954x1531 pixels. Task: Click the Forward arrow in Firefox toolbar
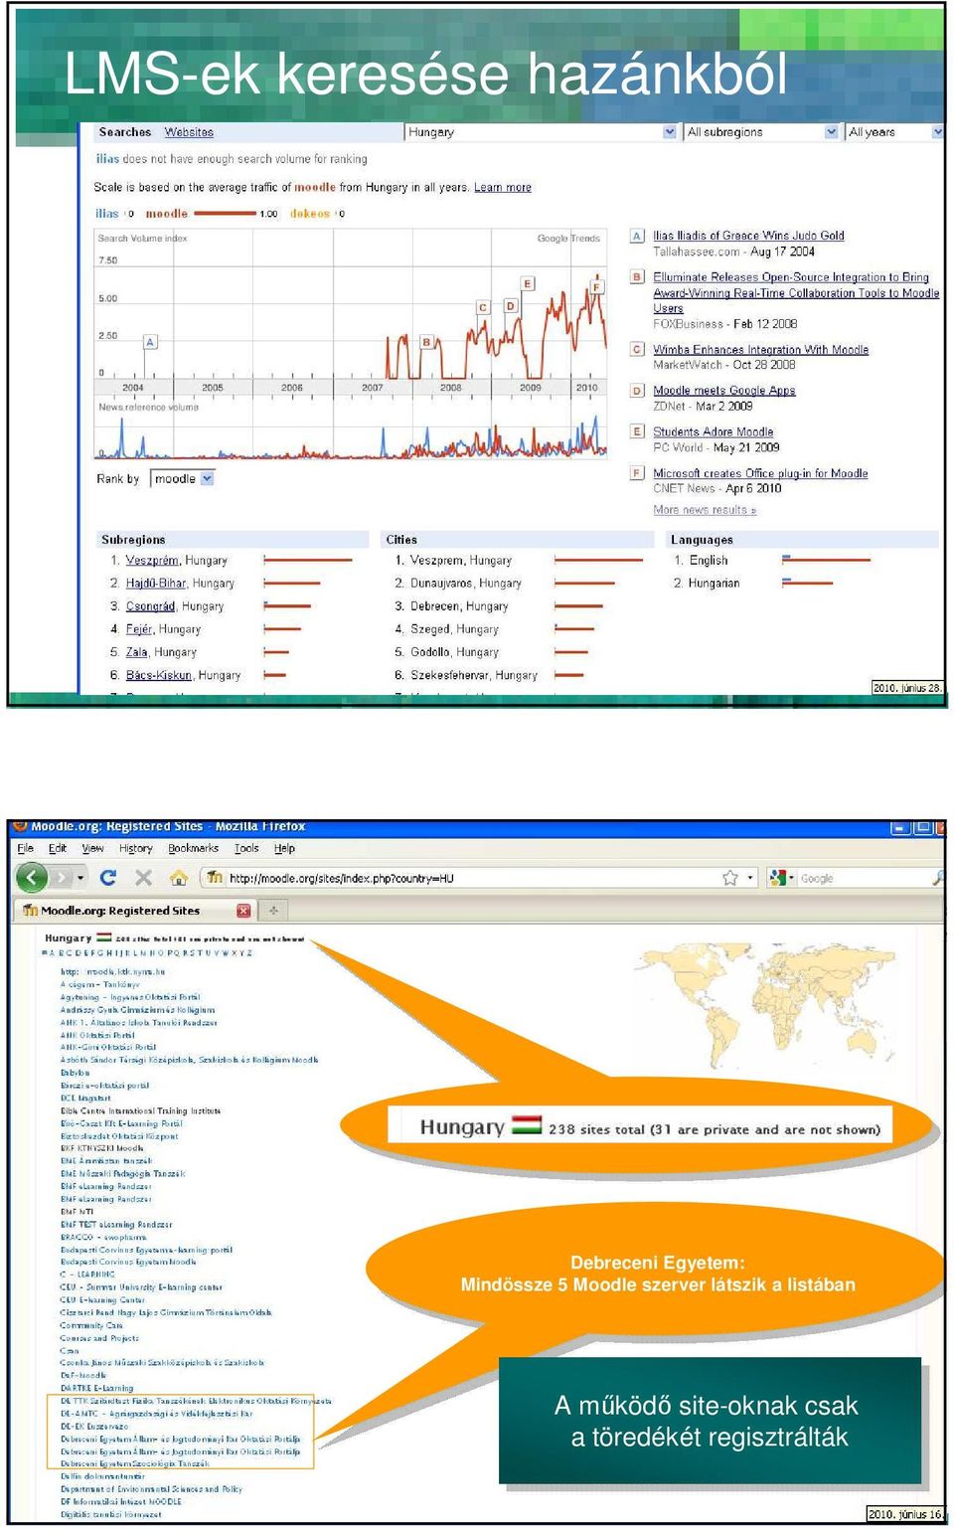(63, 877)
